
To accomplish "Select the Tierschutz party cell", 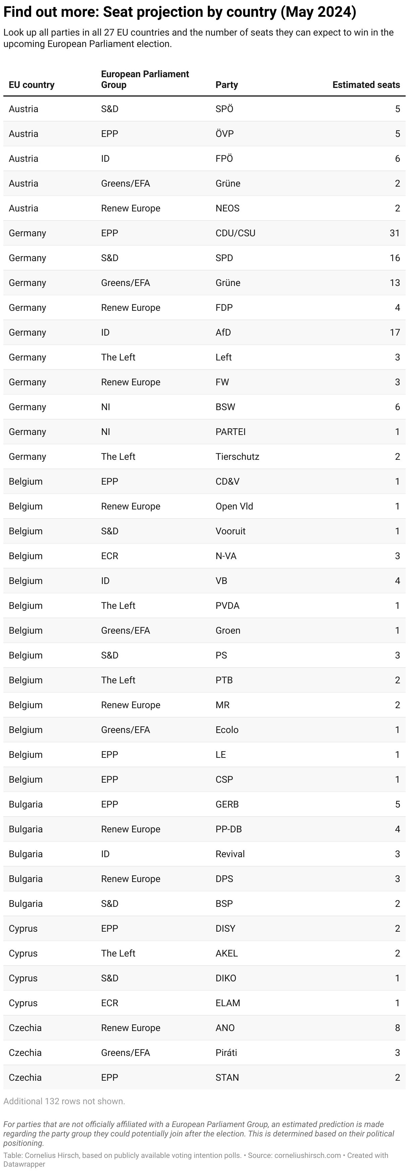I will click(x=237, y=456).
